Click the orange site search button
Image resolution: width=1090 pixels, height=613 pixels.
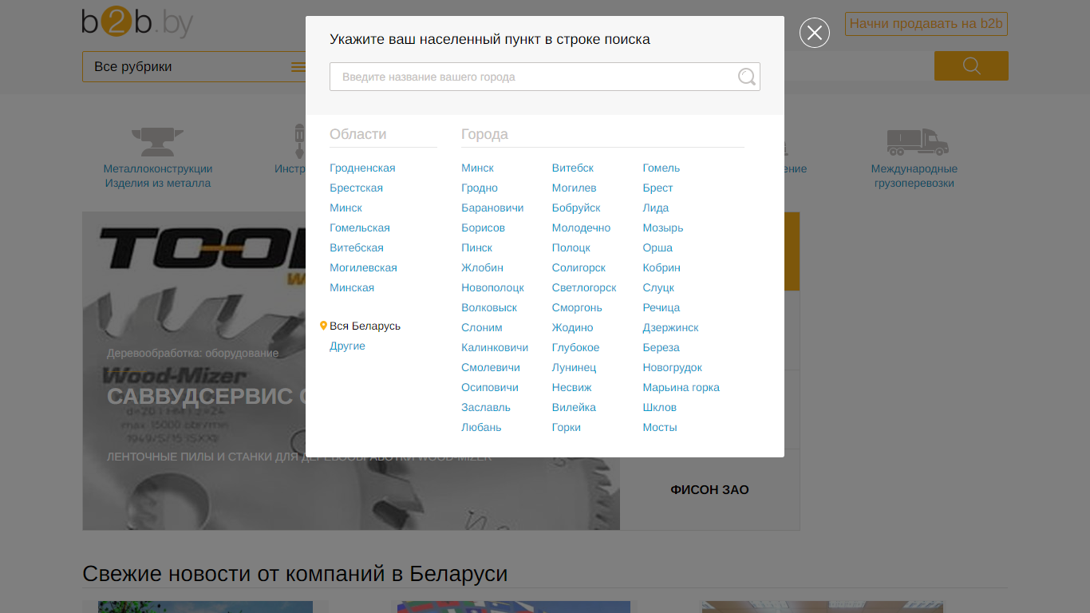(x=971, y=66)
